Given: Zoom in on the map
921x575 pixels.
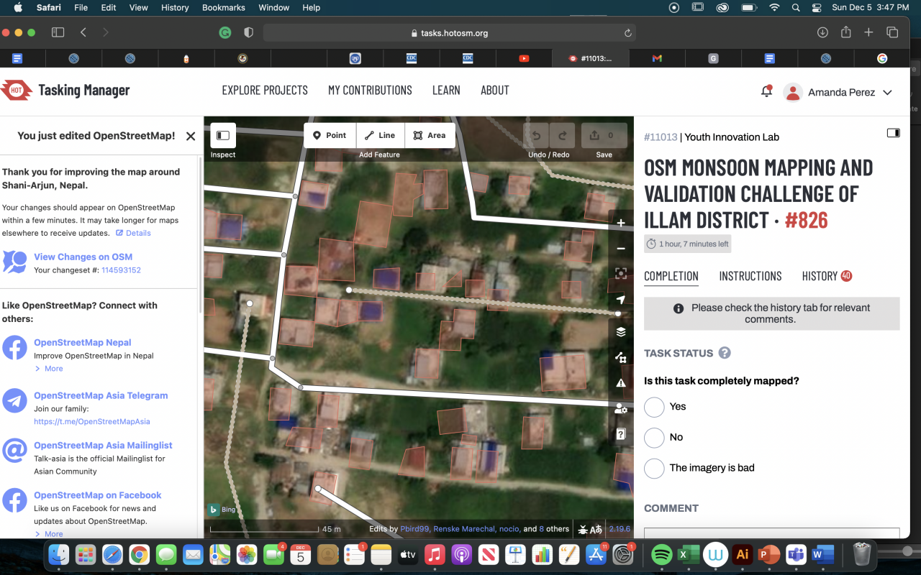Looking at the screenshot, I should point(621,223).
